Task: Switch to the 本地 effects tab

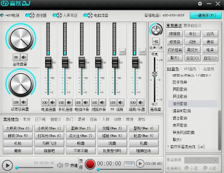Action: [26, 119]
